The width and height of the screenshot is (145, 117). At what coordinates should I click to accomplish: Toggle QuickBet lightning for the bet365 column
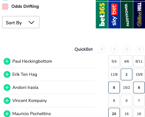click(x=102, y=49)
